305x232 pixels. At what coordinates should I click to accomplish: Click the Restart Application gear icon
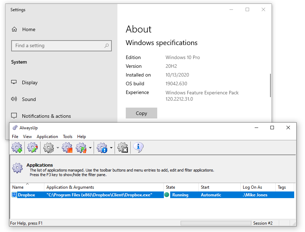pos(81,147)
